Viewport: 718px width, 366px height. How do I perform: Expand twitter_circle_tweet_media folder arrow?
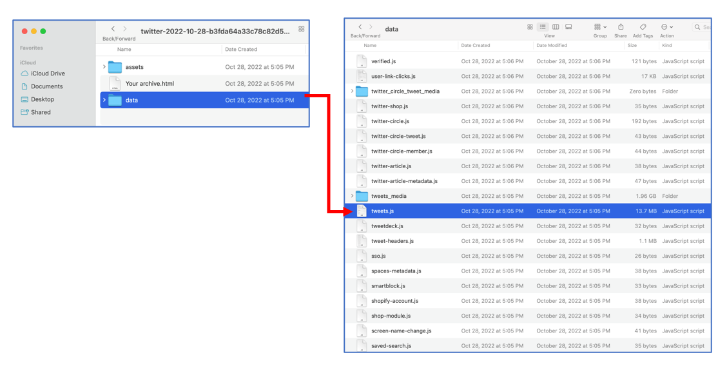pos(352,91)
